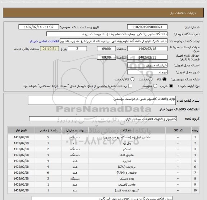Click the need number field 1102091909000024
The height and width of the screenshot is (200, 207).
(x=147, y=27)
